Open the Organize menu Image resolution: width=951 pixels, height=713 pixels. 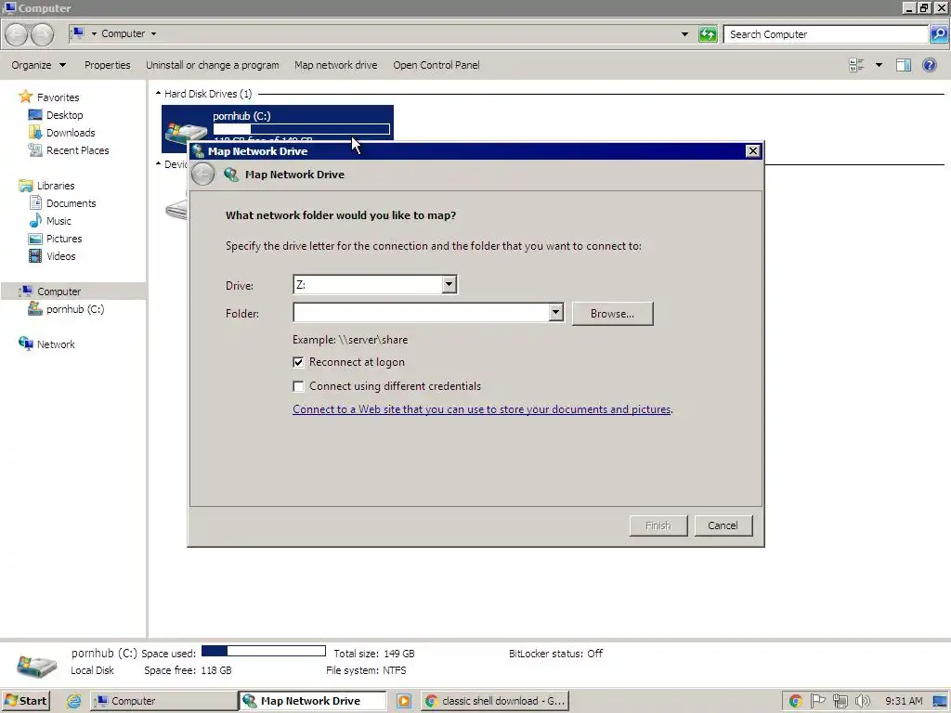coord(38,65)
